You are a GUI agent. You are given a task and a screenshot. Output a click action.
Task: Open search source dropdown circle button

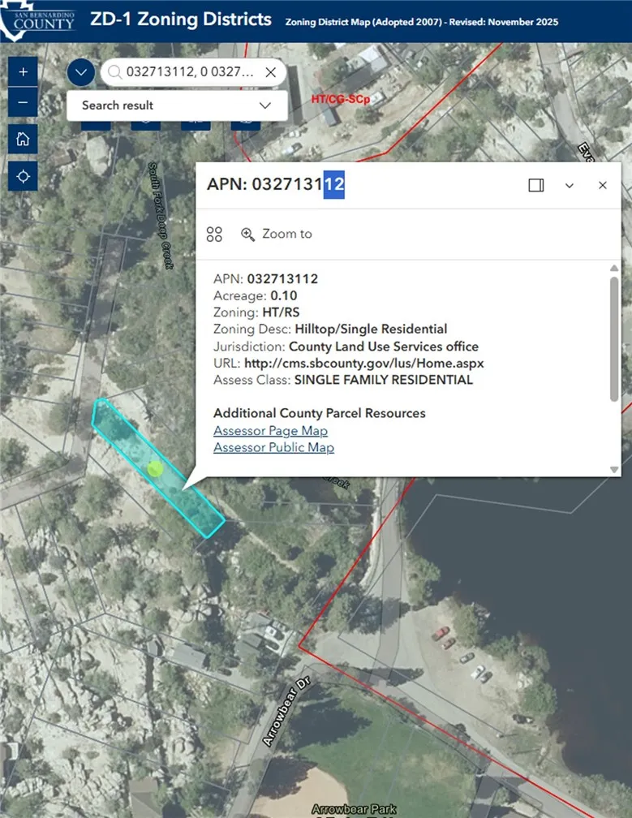pos(80,73)
